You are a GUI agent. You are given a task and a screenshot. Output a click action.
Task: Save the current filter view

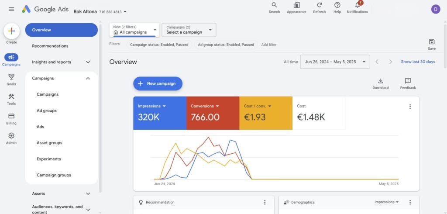tap(432, 44)
